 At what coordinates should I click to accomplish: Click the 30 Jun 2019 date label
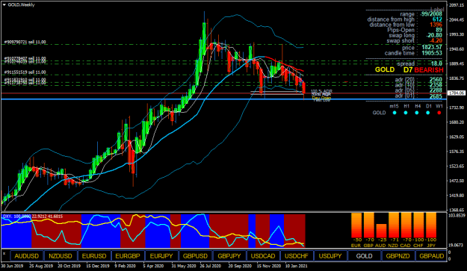pyautogui.click(x=12, y=266)
